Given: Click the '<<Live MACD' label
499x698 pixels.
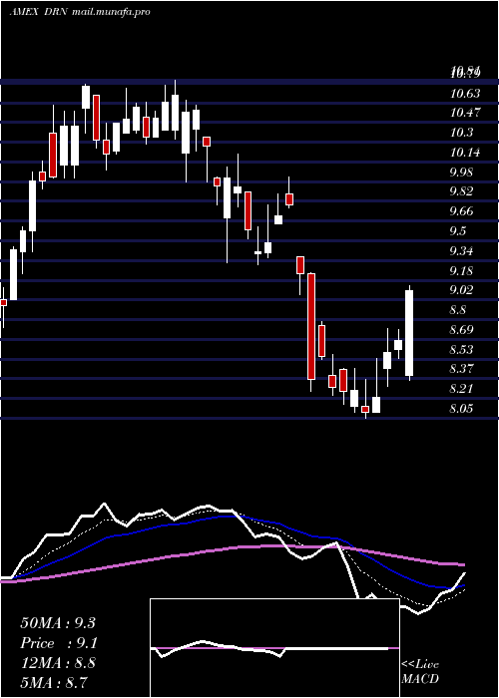Looking at the screenshot, I should pyautogui.click(x=420, y=672).
